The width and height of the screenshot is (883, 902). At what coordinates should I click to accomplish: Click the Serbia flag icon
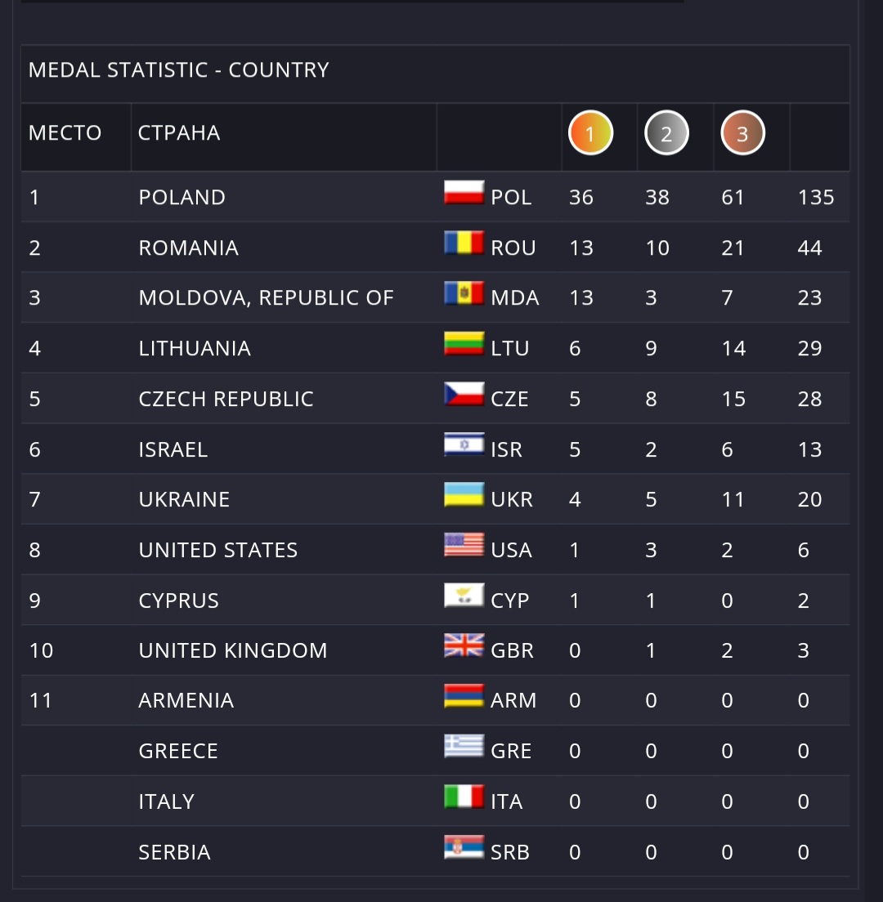tap(464, 847)
